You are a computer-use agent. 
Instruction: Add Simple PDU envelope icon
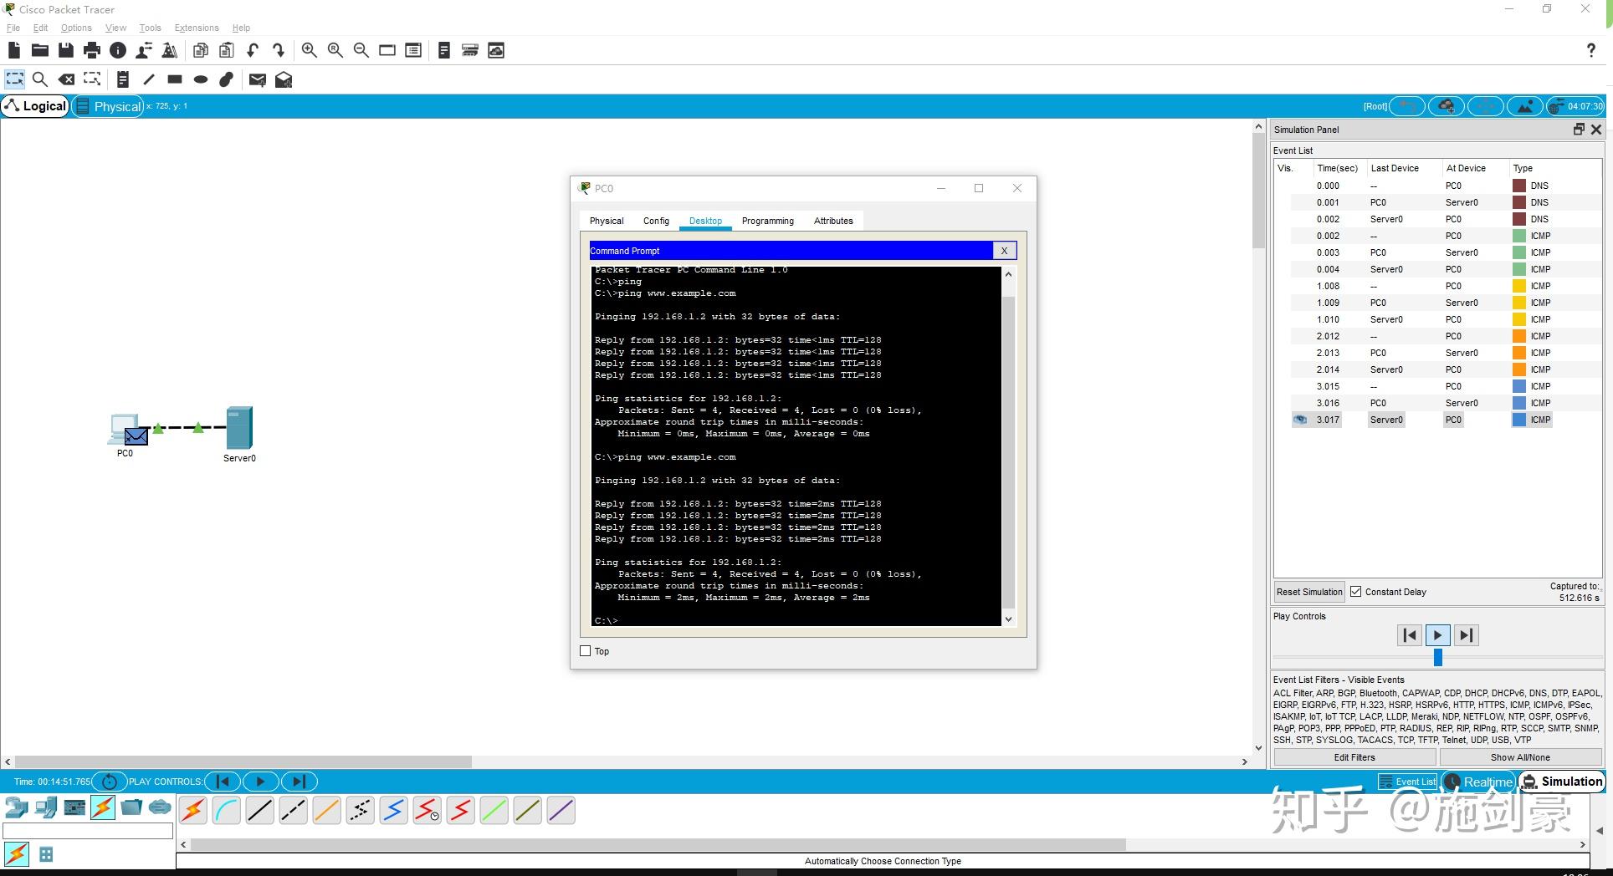(x=258, y=79)
